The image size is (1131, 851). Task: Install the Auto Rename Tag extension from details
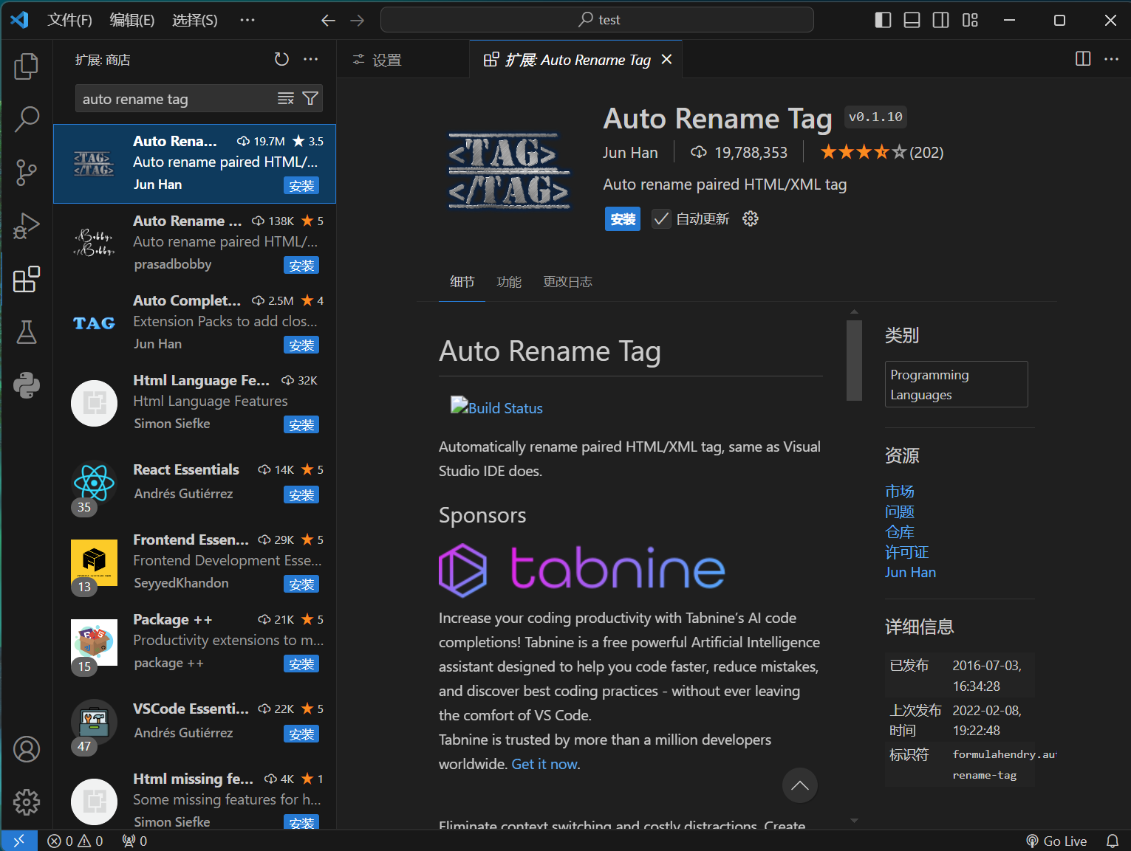tap(623, 219)
